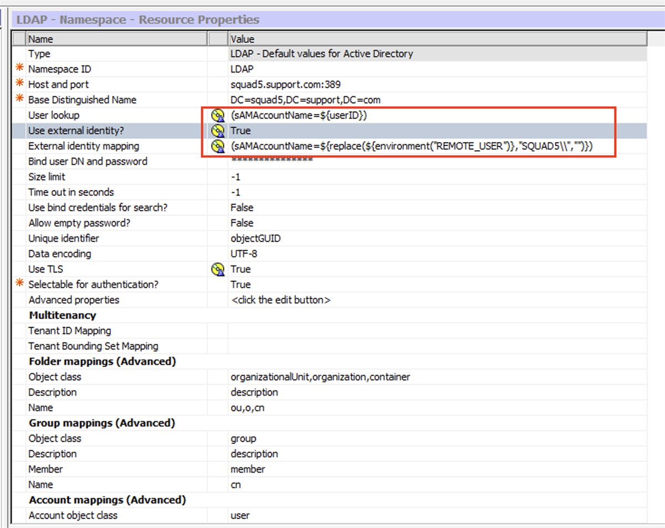This screenshot has height=528, width=665.
Task: Change the Use TLS True value
Action: pos(241,270)
